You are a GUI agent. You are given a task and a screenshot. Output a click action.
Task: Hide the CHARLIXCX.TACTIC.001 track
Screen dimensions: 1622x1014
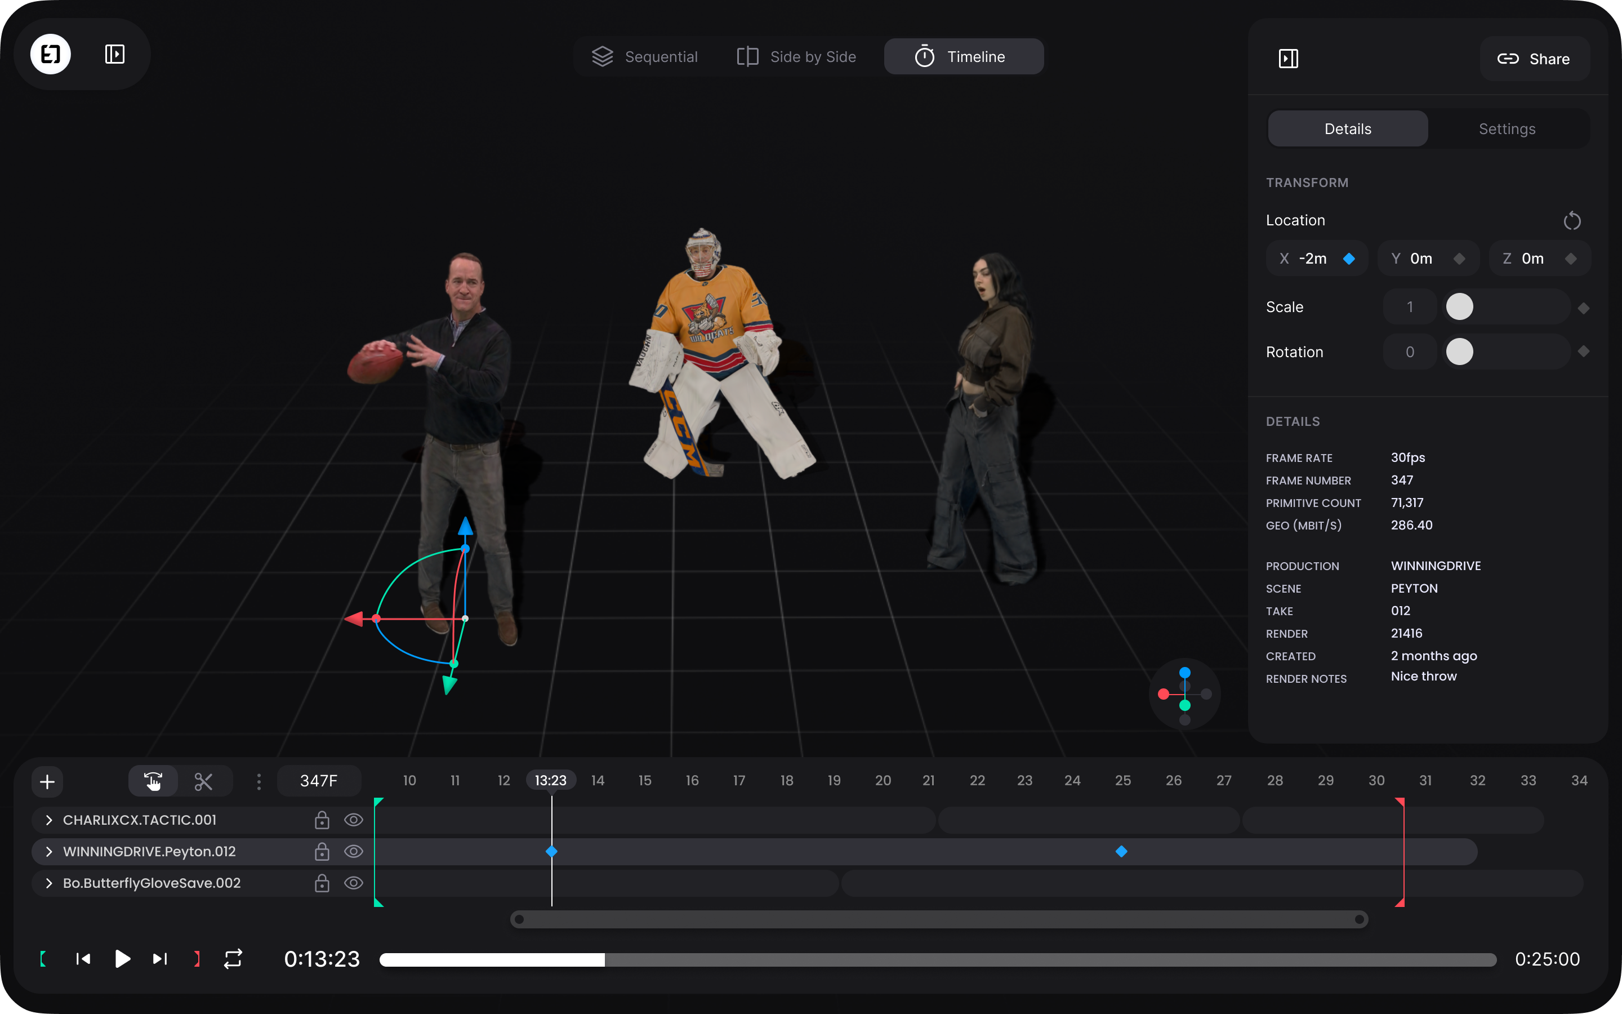coord(353,820)
